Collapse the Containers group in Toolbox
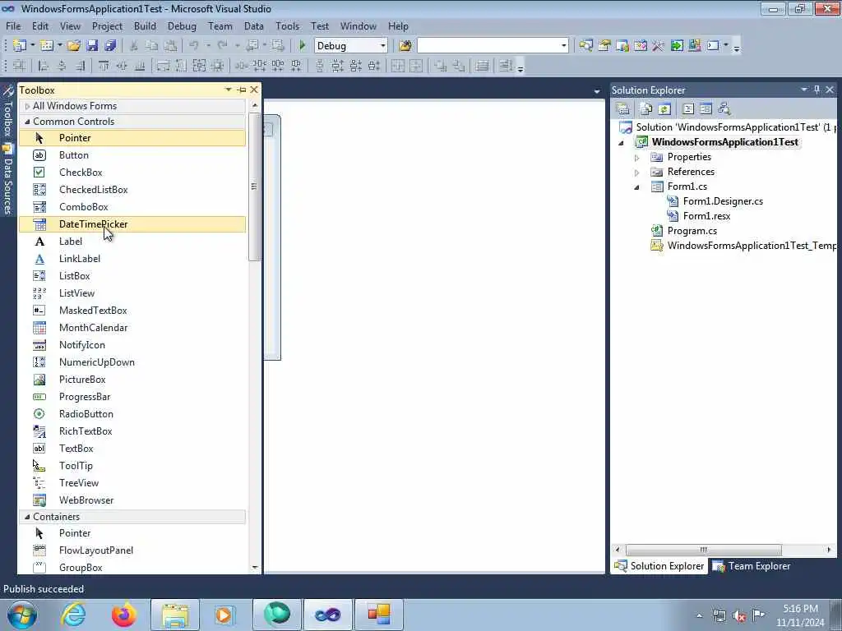Image resolution: width=842 pixels, height=631 pixels. 27,517
